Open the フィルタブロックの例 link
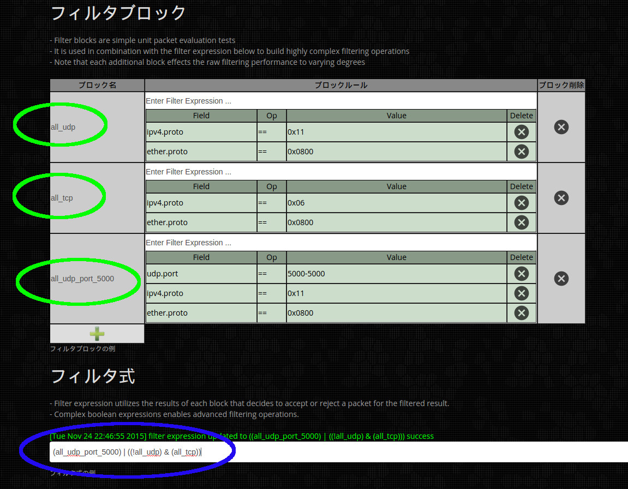This screenshot has height=489, width=628. point(82,349)
